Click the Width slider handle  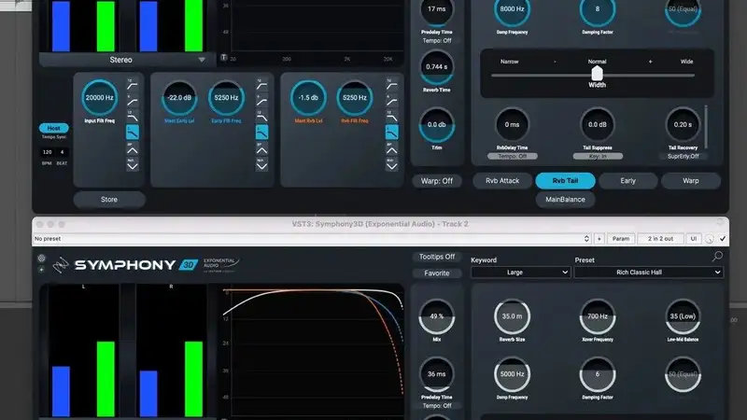tap(597, 74)
